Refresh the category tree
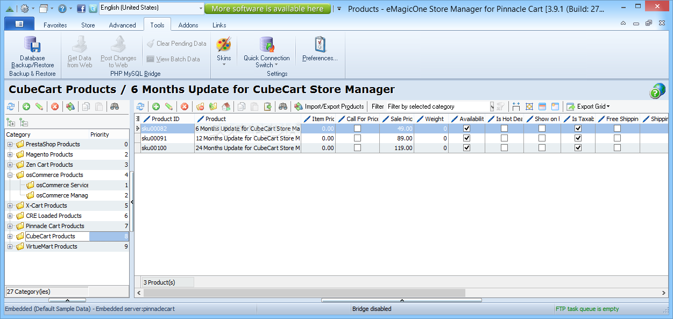Screen dimensions: 673x319 pyautogui.click(x=10, y=107)
